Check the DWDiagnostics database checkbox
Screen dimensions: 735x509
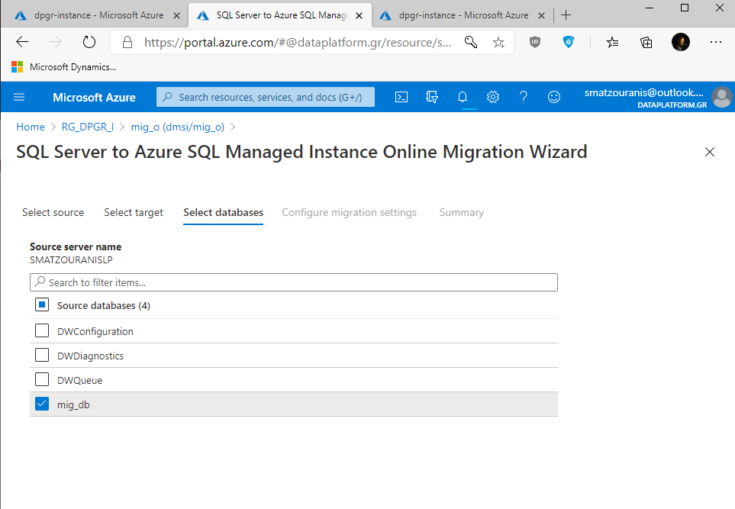pos(42,355)
